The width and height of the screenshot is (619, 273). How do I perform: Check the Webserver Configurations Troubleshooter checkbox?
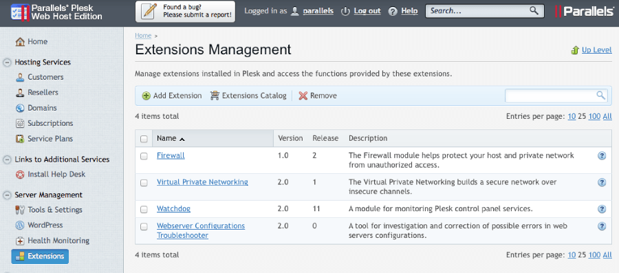pyautogui.click(x=144, y=226)
